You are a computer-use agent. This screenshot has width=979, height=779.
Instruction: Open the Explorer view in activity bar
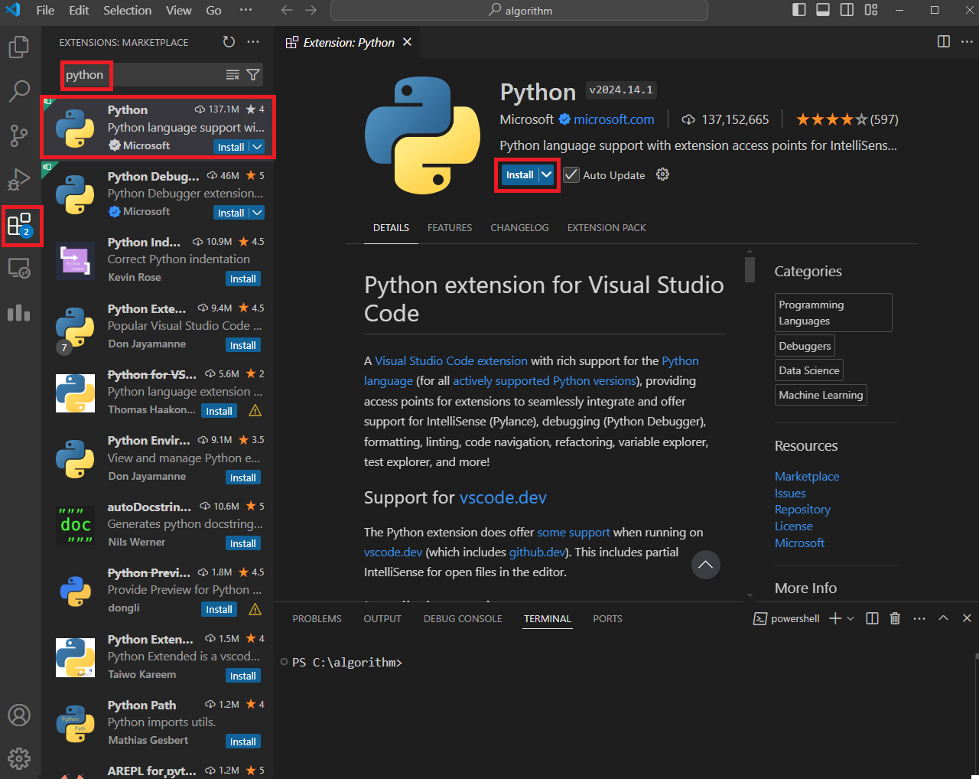coord(19,47)
